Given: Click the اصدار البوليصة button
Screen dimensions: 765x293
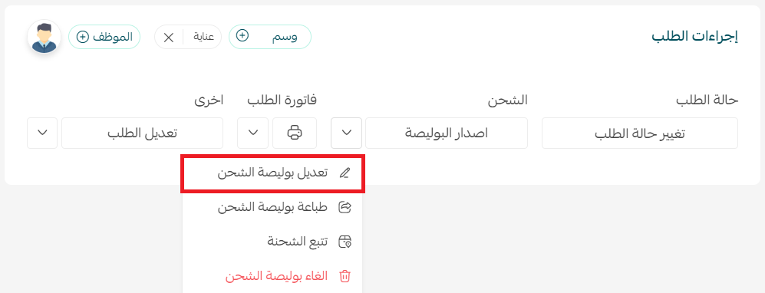Looking at the screenshot, I should [447, 133].
